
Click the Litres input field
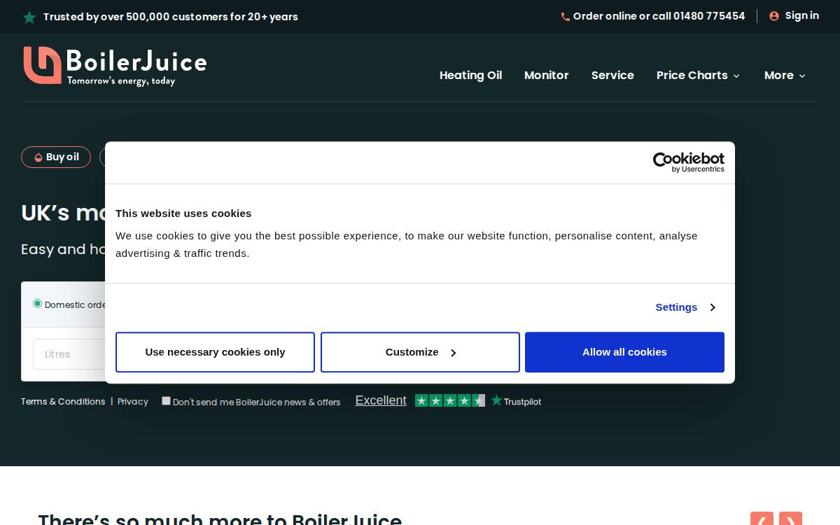point(69,354)
